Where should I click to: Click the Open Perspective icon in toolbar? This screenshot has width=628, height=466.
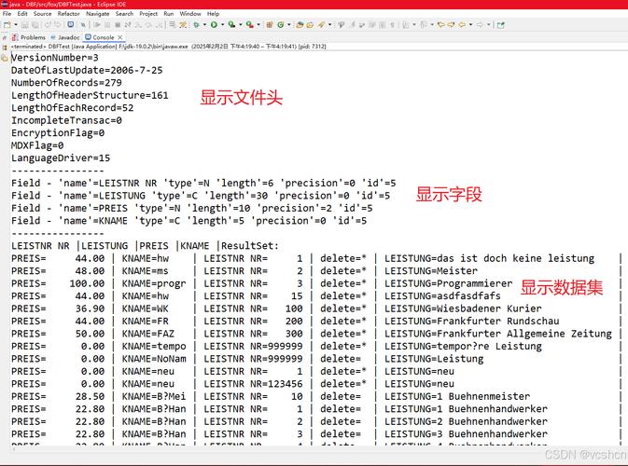pyautogui.click(x=500, y=24)
